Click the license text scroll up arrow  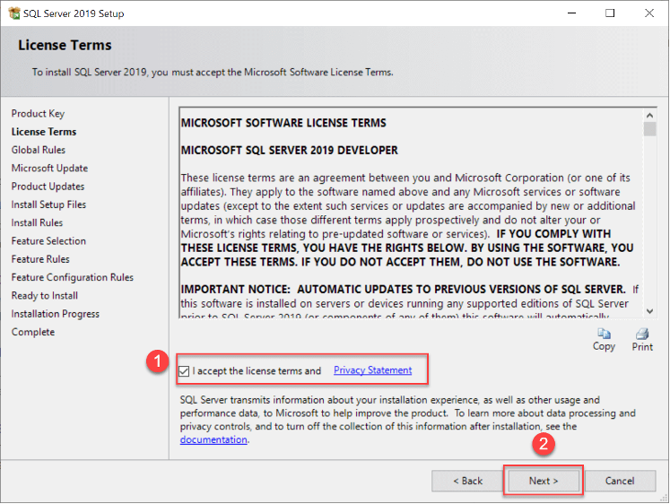point(649,116)
